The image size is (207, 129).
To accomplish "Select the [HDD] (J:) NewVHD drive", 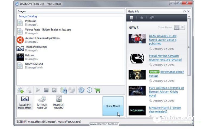I will (x=59, y=102).
